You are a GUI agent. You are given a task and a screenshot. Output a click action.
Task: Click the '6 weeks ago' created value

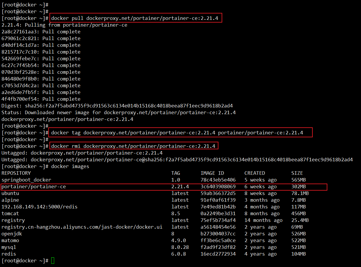pyautogui.click(x=261, y=186)
